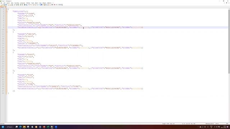230x129 pixels.
Task: Click the Open file toolbar icon
Action: point(3,5)
